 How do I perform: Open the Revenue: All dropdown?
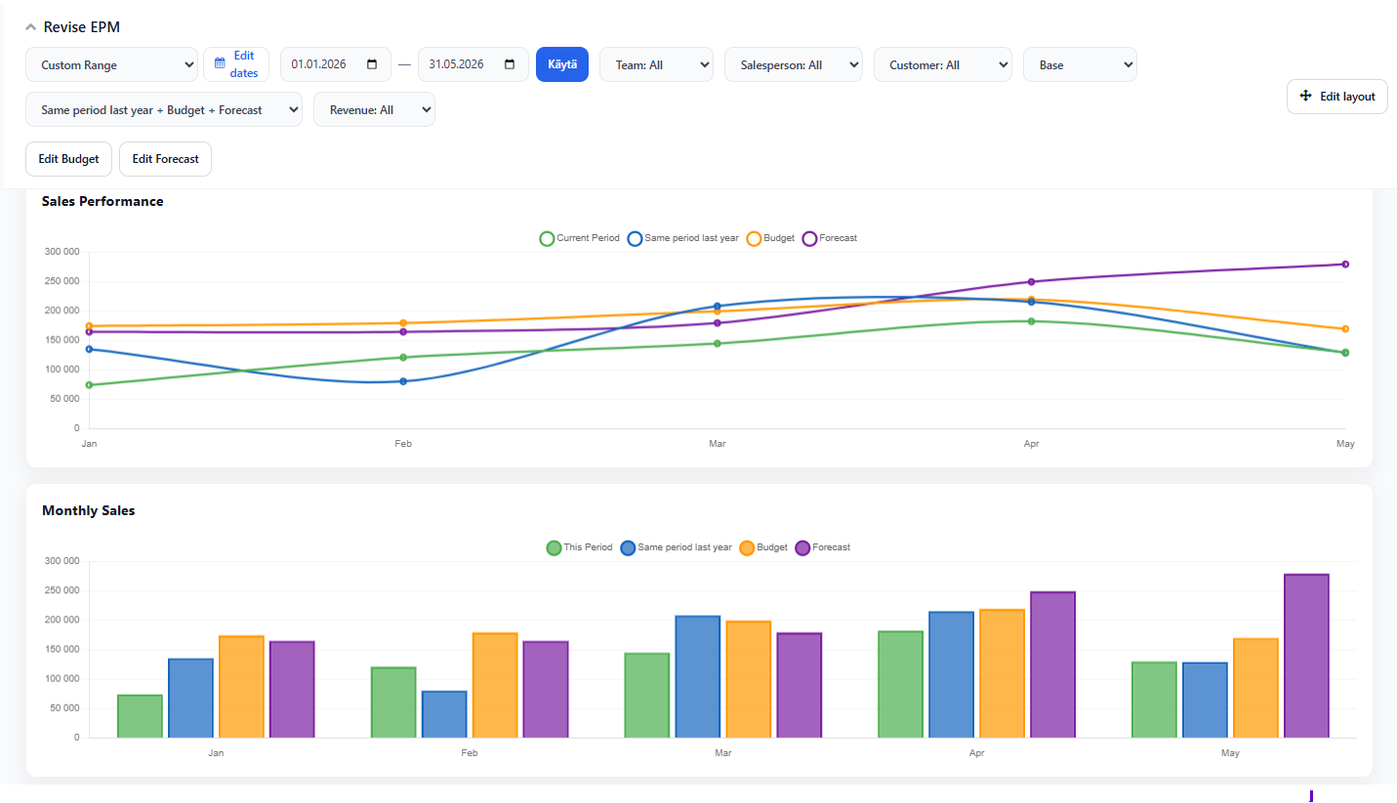(374, 109)
